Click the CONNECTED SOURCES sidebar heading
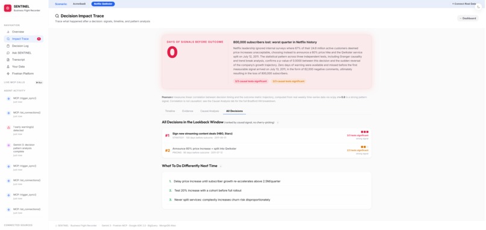The image size is (486, 230). 18,225
